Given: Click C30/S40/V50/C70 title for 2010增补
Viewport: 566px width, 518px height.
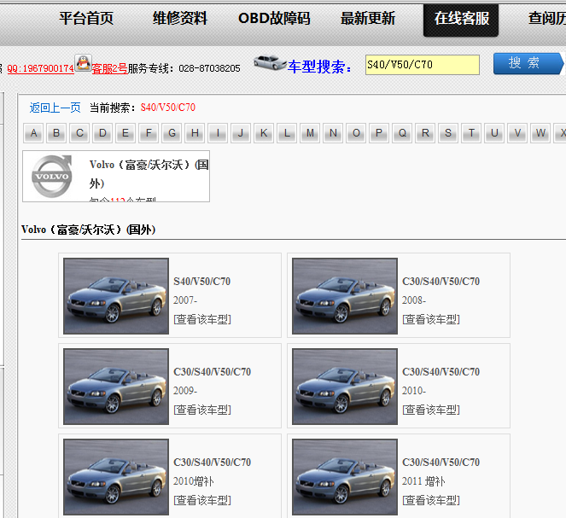Looking at the screenshot, I should pyautogui.click(x=212, y=463).
